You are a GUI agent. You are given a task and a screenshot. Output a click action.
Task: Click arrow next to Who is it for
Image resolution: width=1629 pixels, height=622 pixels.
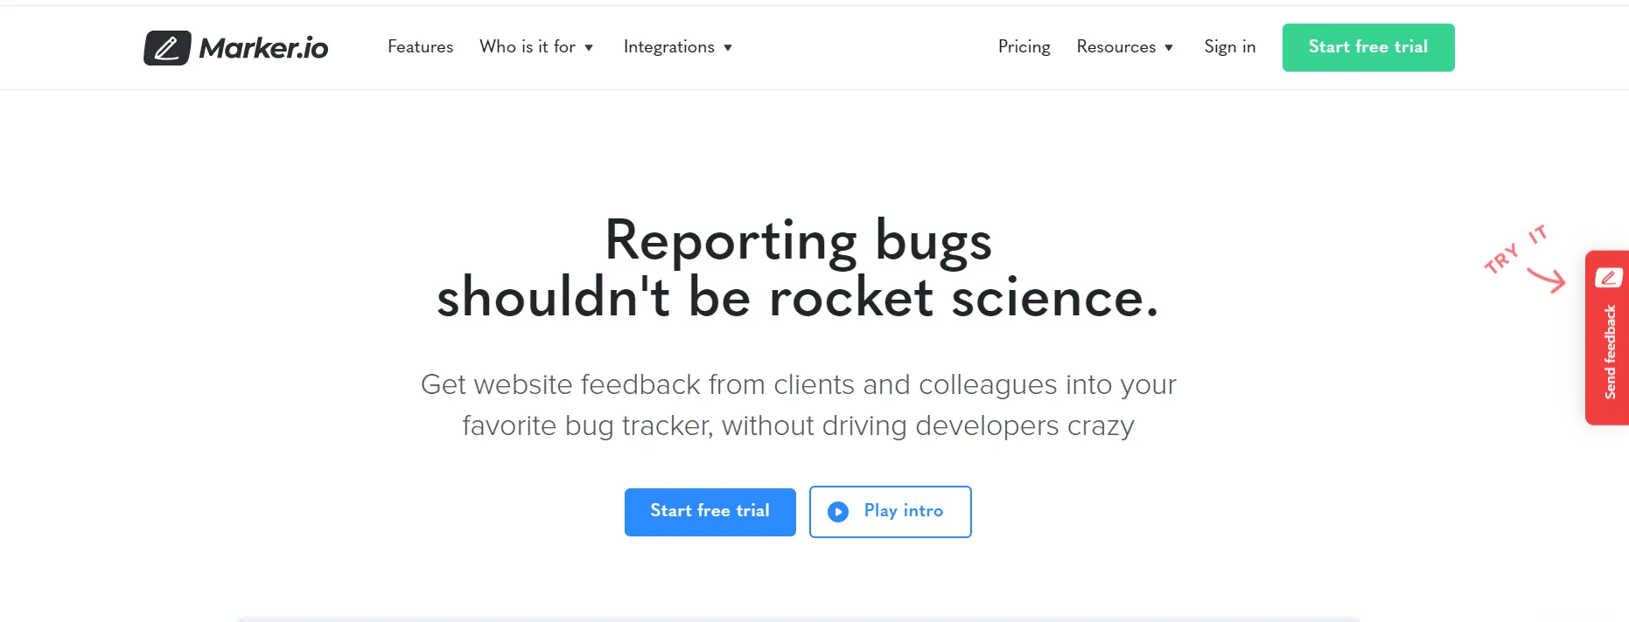[x=589, y=48]
